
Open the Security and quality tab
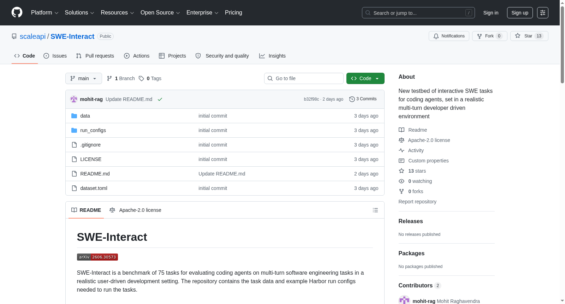(x=222, y=56)
